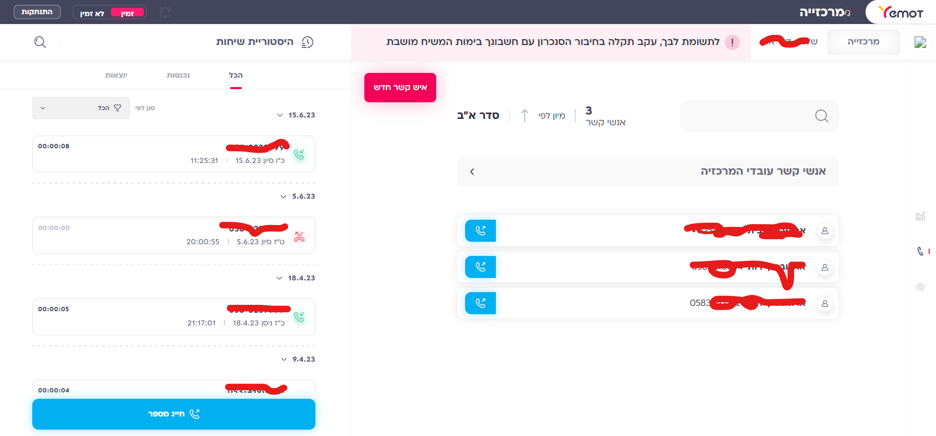Set status to זמין (available)
The height and width of the screenshot is (436, 936).
pos(128,13)
